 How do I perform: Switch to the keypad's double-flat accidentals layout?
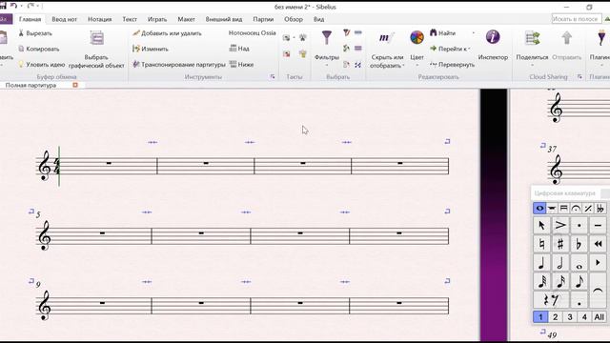tap(600, 209)
